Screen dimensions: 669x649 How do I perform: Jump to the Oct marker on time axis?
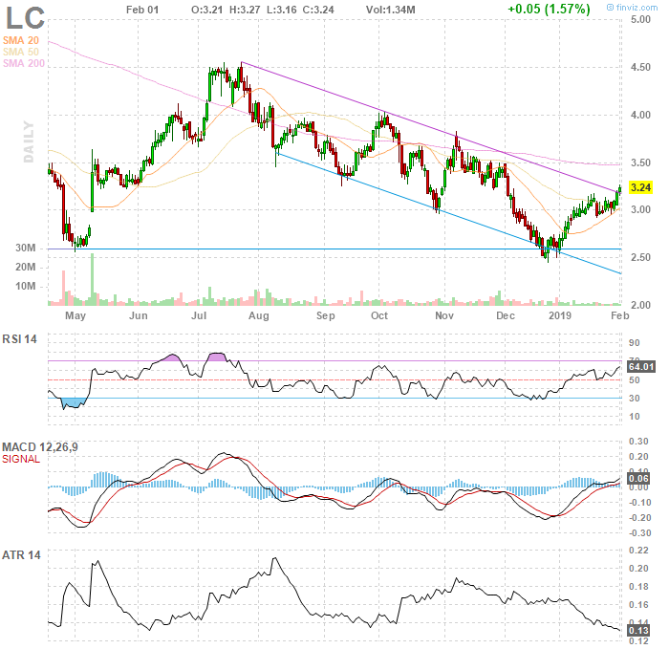tap(379, 314)
